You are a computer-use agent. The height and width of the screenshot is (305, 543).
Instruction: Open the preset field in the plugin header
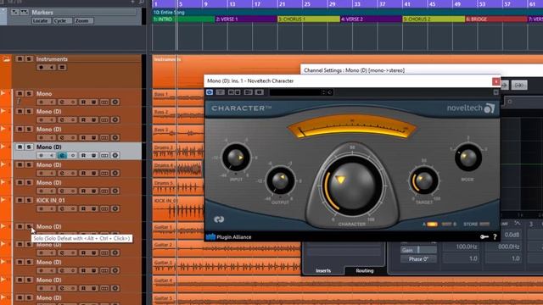point(295,92)
